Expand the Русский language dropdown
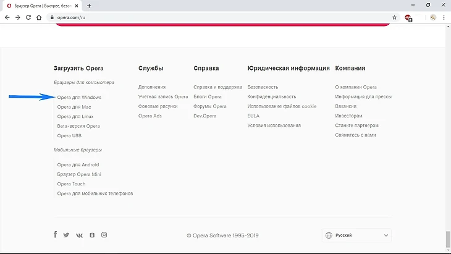The image size is (451, 254). (x=356, y=235)
